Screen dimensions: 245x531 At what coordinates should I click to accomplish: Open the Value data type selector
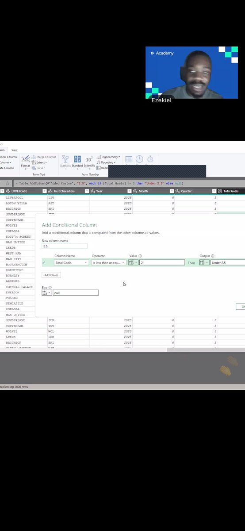point(133,262)
